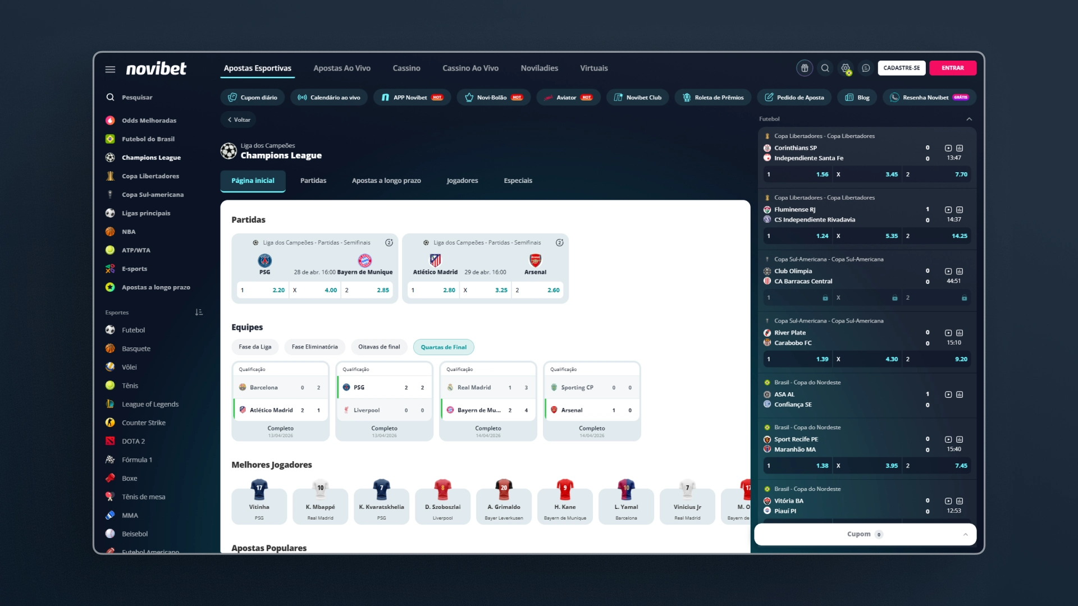Open the Tênis sport in sidebar

(130, 385)
